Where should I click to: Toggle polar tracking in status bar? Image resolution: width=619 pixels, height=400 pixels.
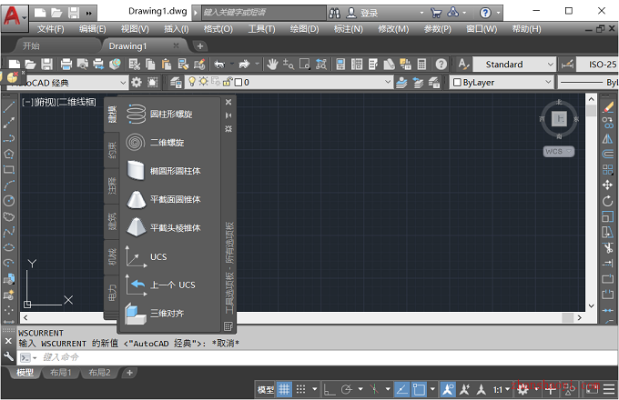[346, 390]
